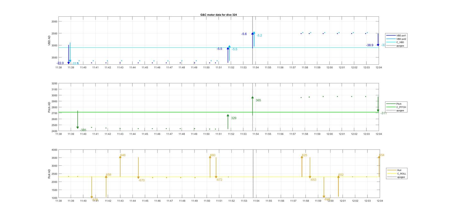Click the gold arrowhead beside the 648 label
450x222 pixels.
tap(120, 157)
